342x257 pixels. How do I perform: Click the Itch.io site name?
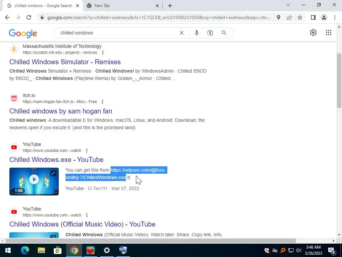(29, 95)
